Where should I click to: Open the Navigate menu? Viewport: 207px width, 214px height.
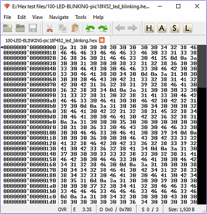(x=59, y=17)
